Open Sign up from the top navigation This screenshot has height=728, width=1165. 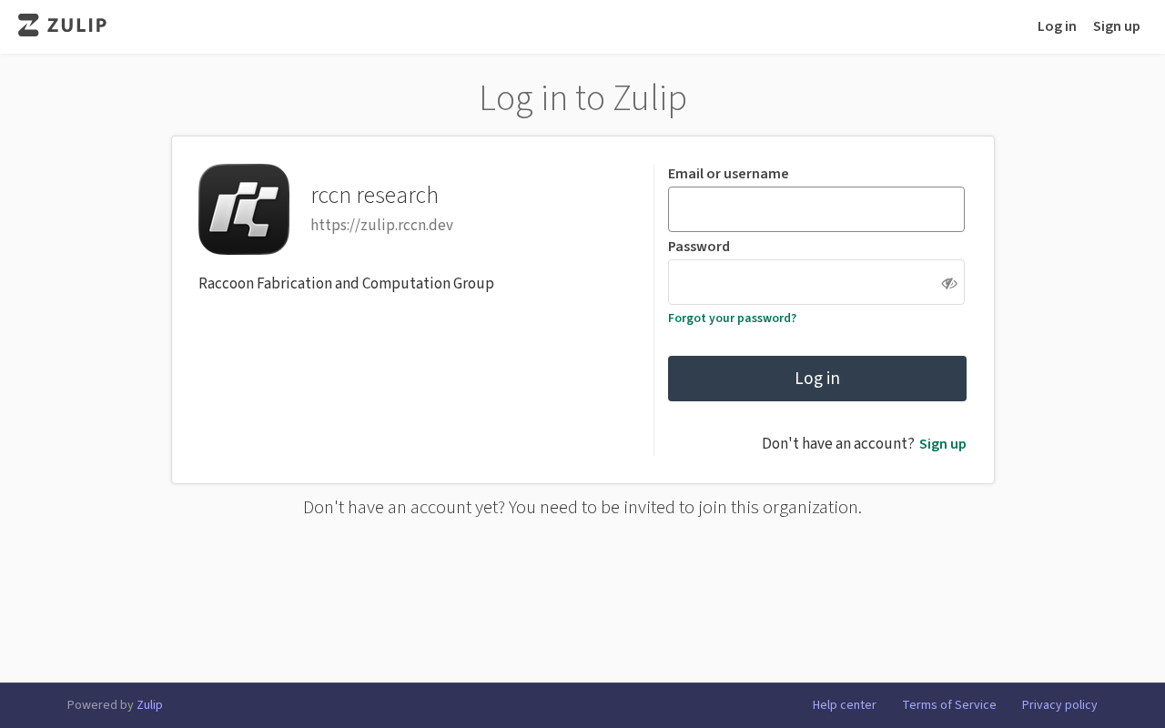click(x=1116, y=25)
